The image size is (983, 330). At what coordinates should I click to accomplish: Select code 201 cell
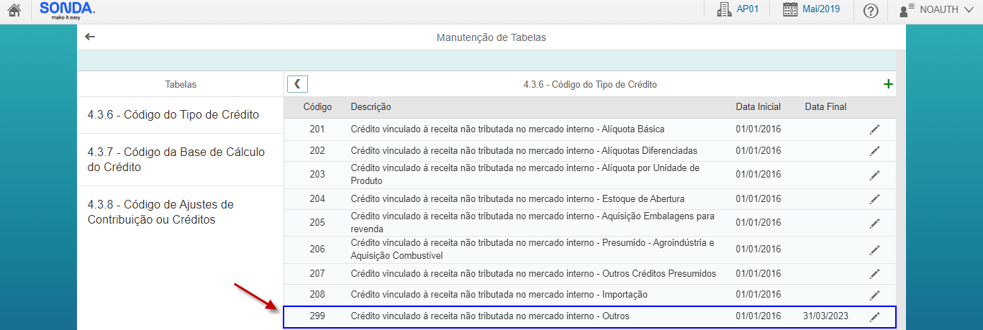tap(317, 129)
